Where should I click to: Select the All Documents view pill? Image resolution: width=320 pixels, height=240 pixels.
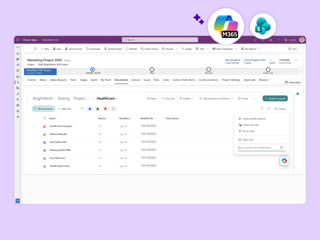pos(43,109)
